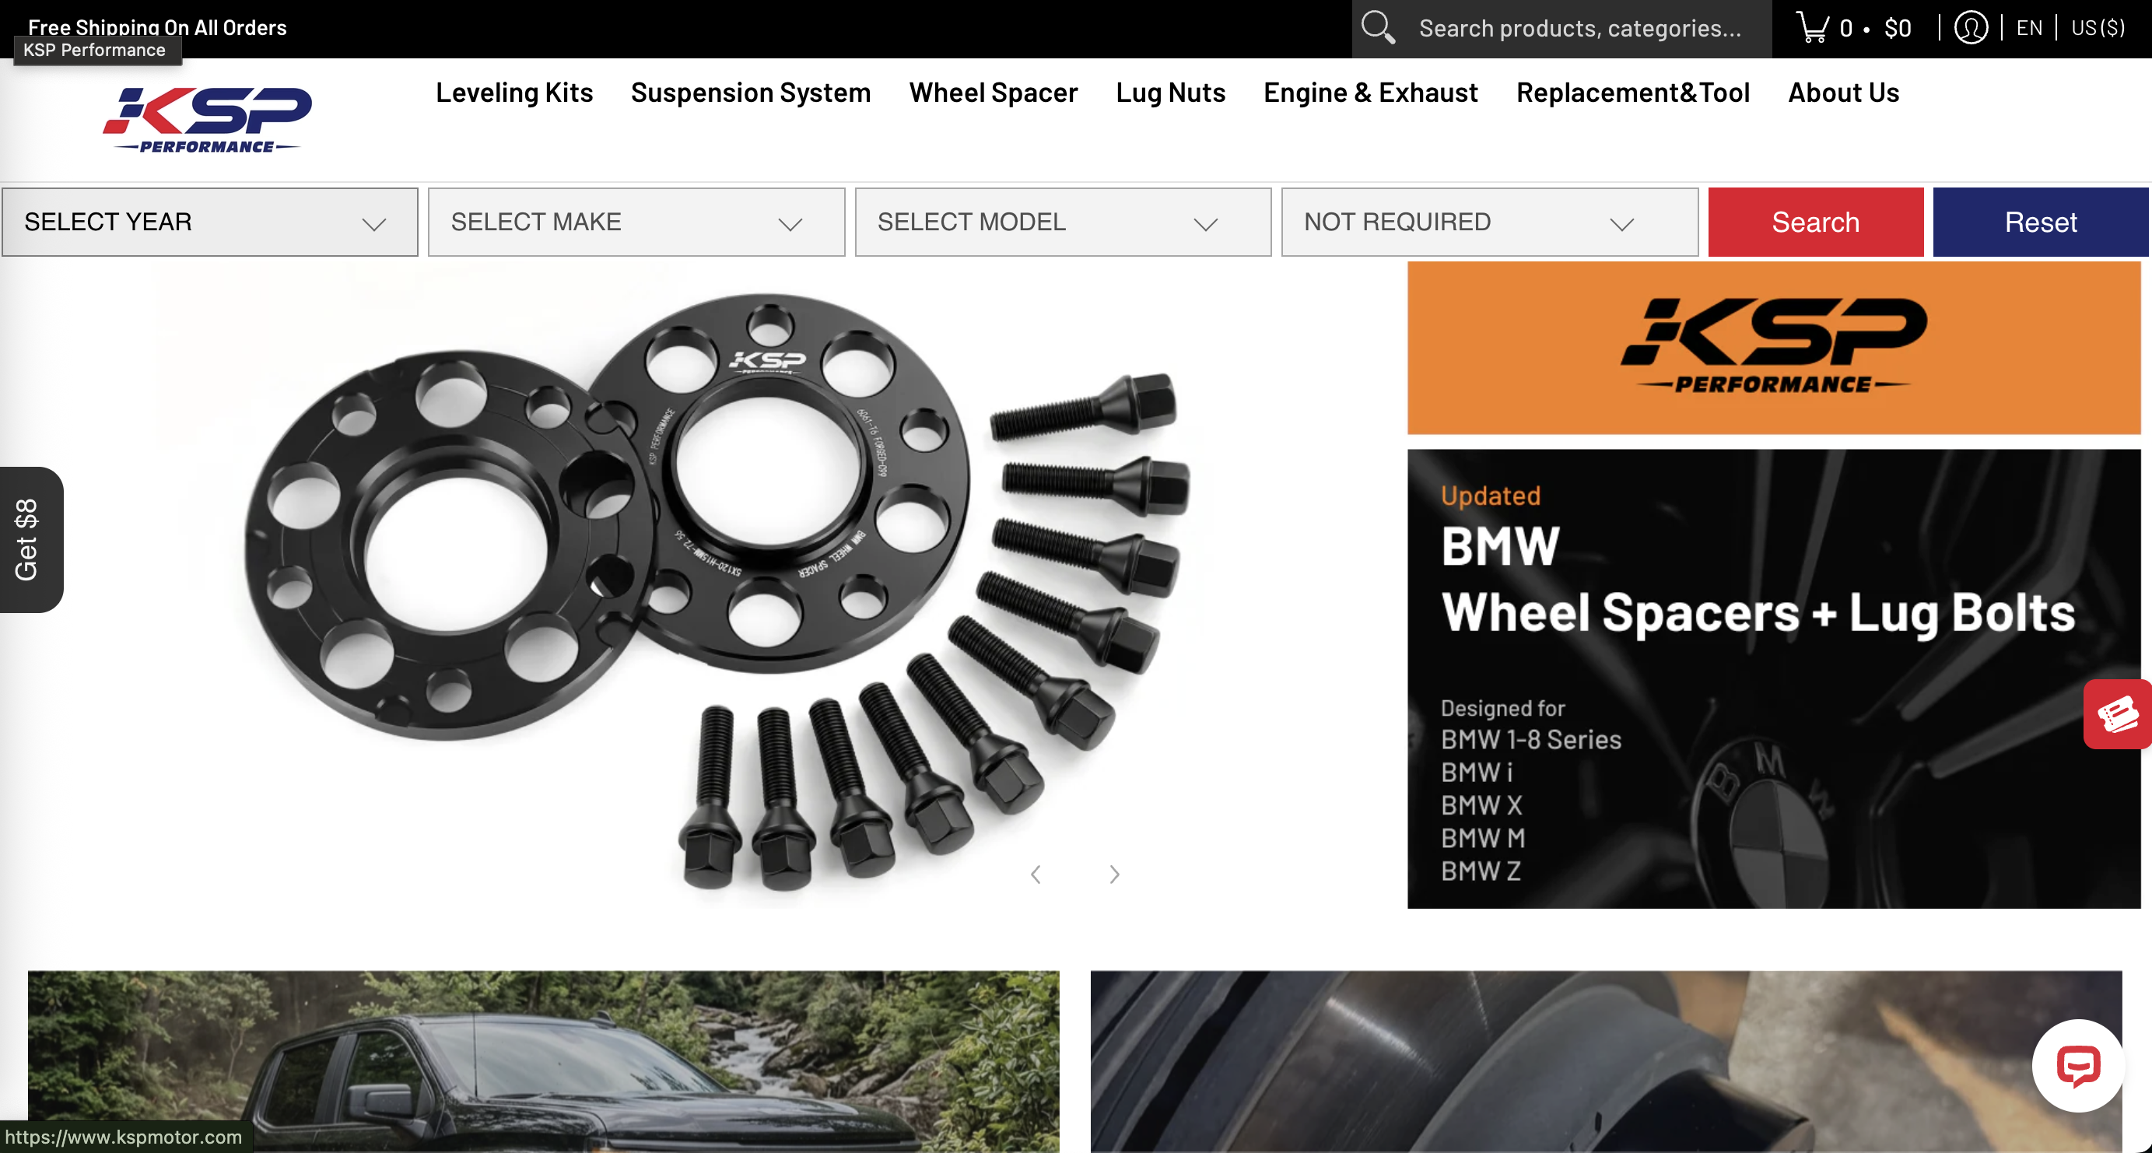The height and width of the screenshot is (1153, 2152).
Task: Click the cart total $0 text
Action: 1898,29
